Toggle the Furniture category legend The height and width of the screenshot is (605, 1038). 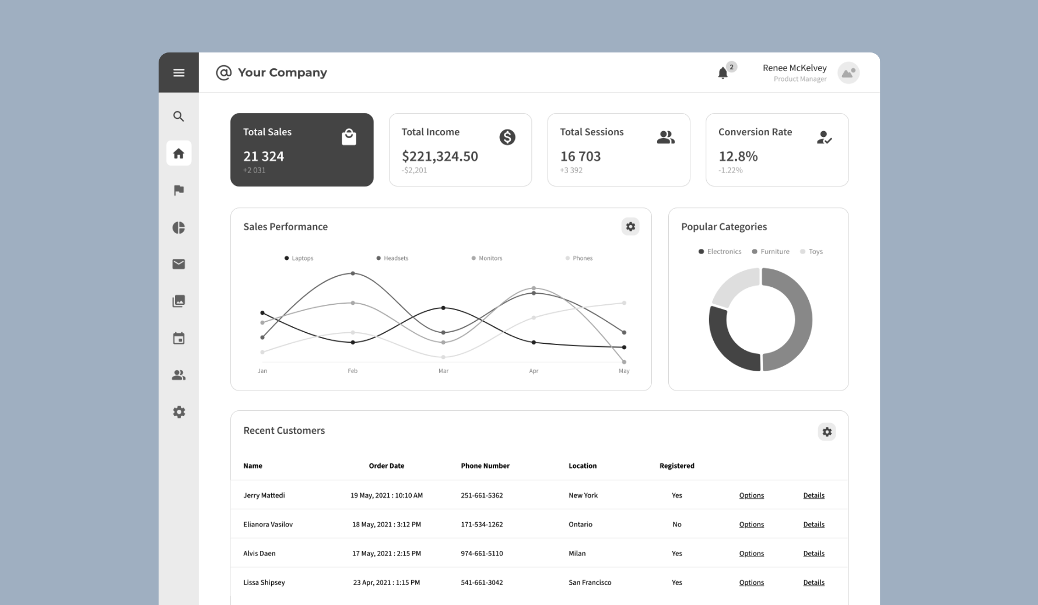click(770, 252)
